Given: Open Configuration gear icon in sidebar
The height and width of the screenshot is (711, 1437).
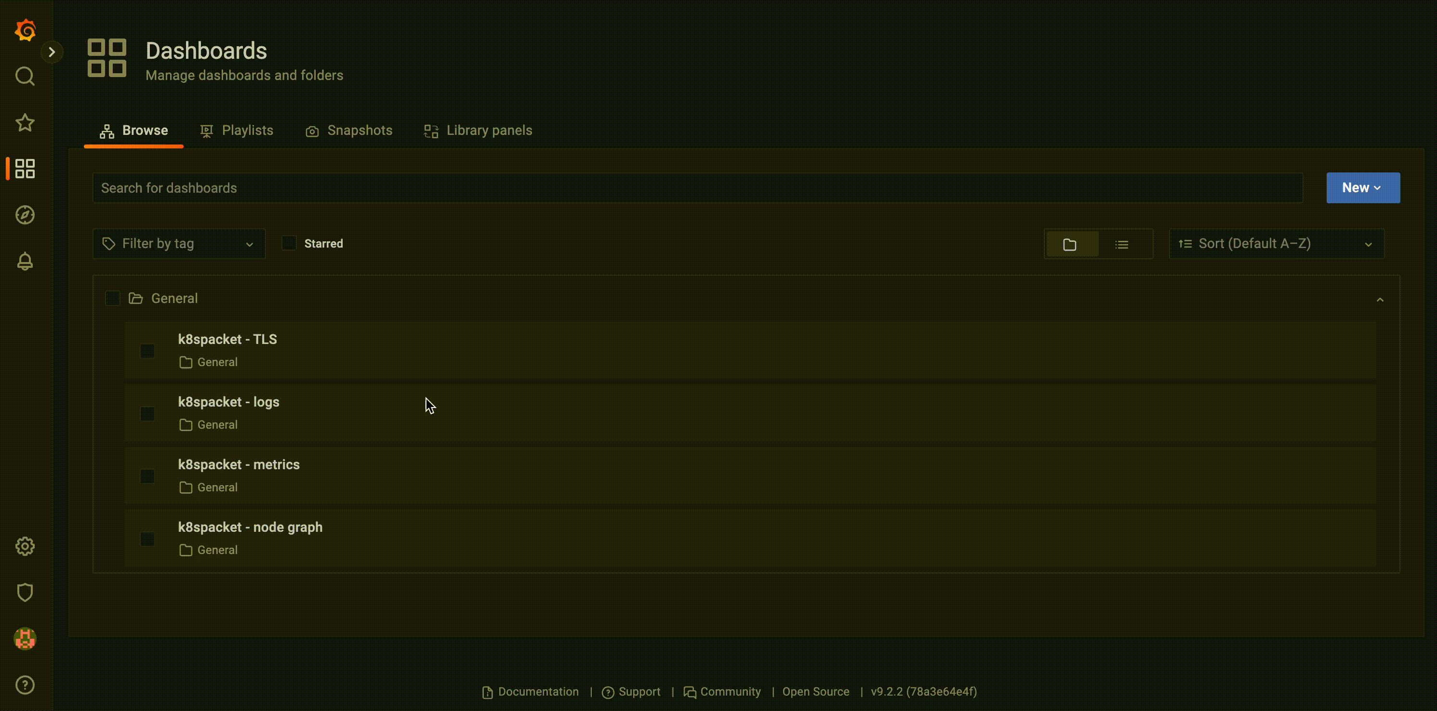Looking at the screenshot, I should 25,546.
